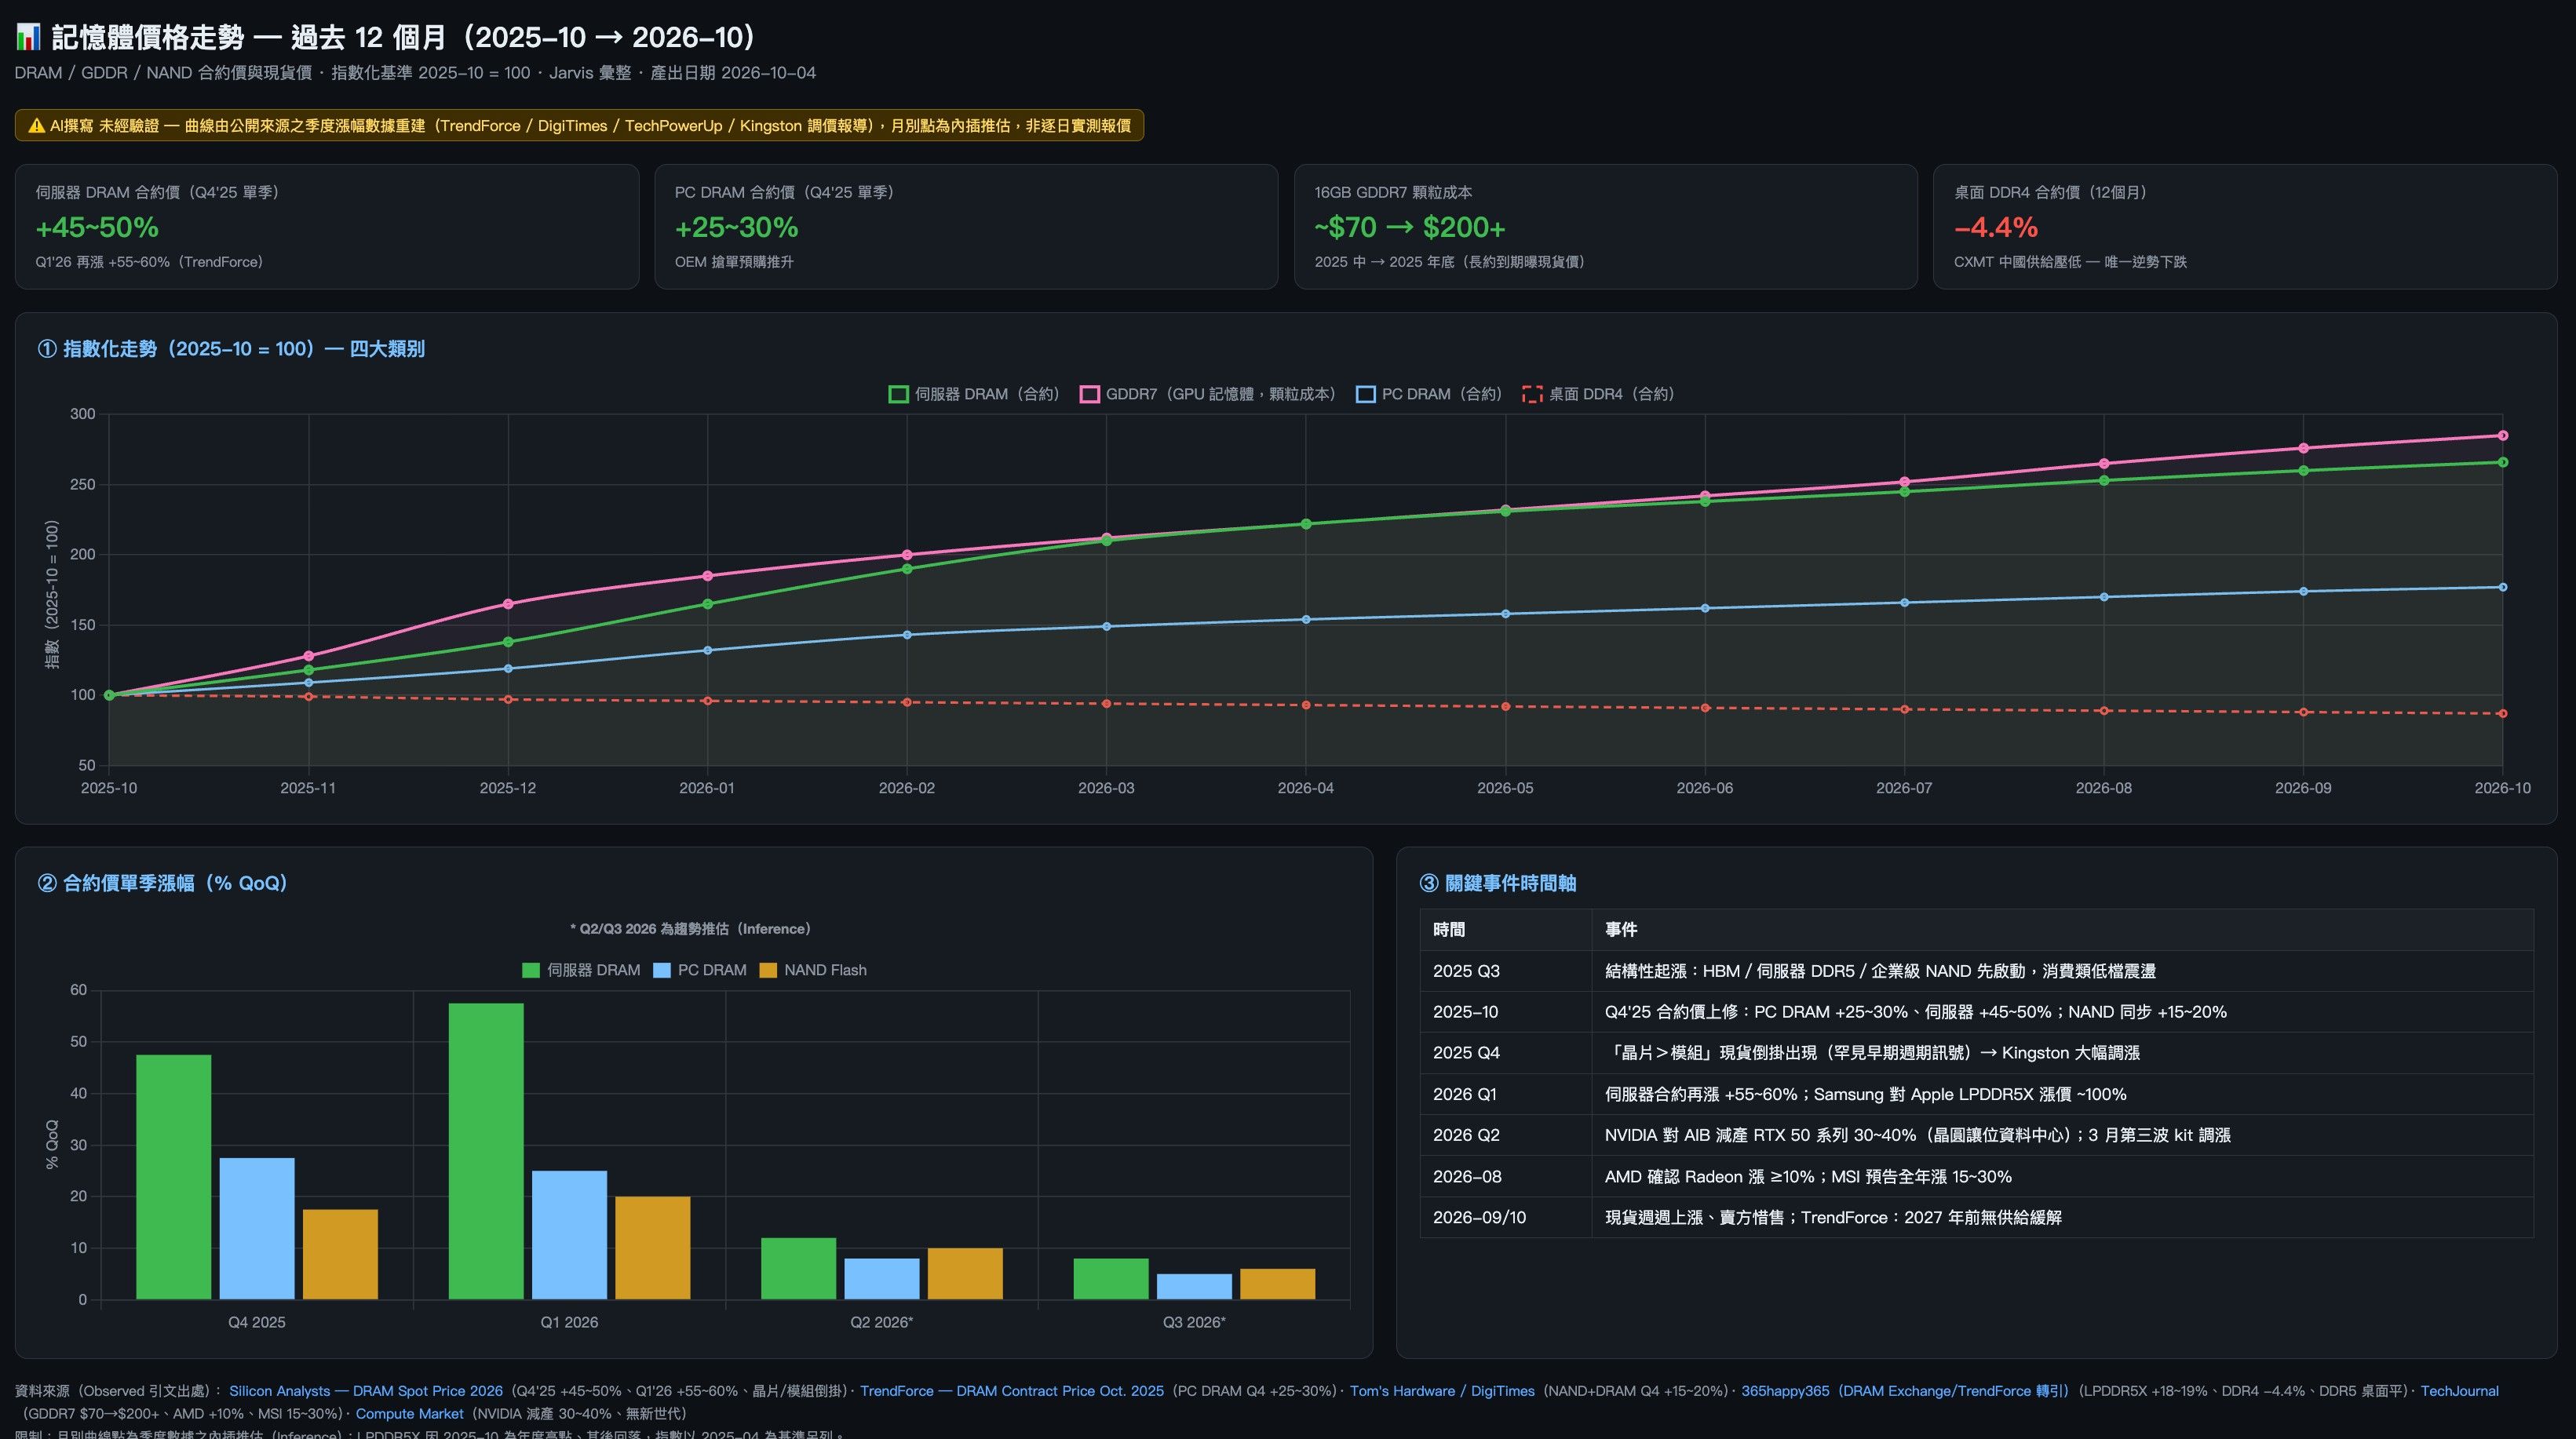Viewport: 2576px width, 1439px height.
Task: Click the NVIDIA 對 AIB 減產 RTX 50 event text
Action: (x=1918, y=1135)
